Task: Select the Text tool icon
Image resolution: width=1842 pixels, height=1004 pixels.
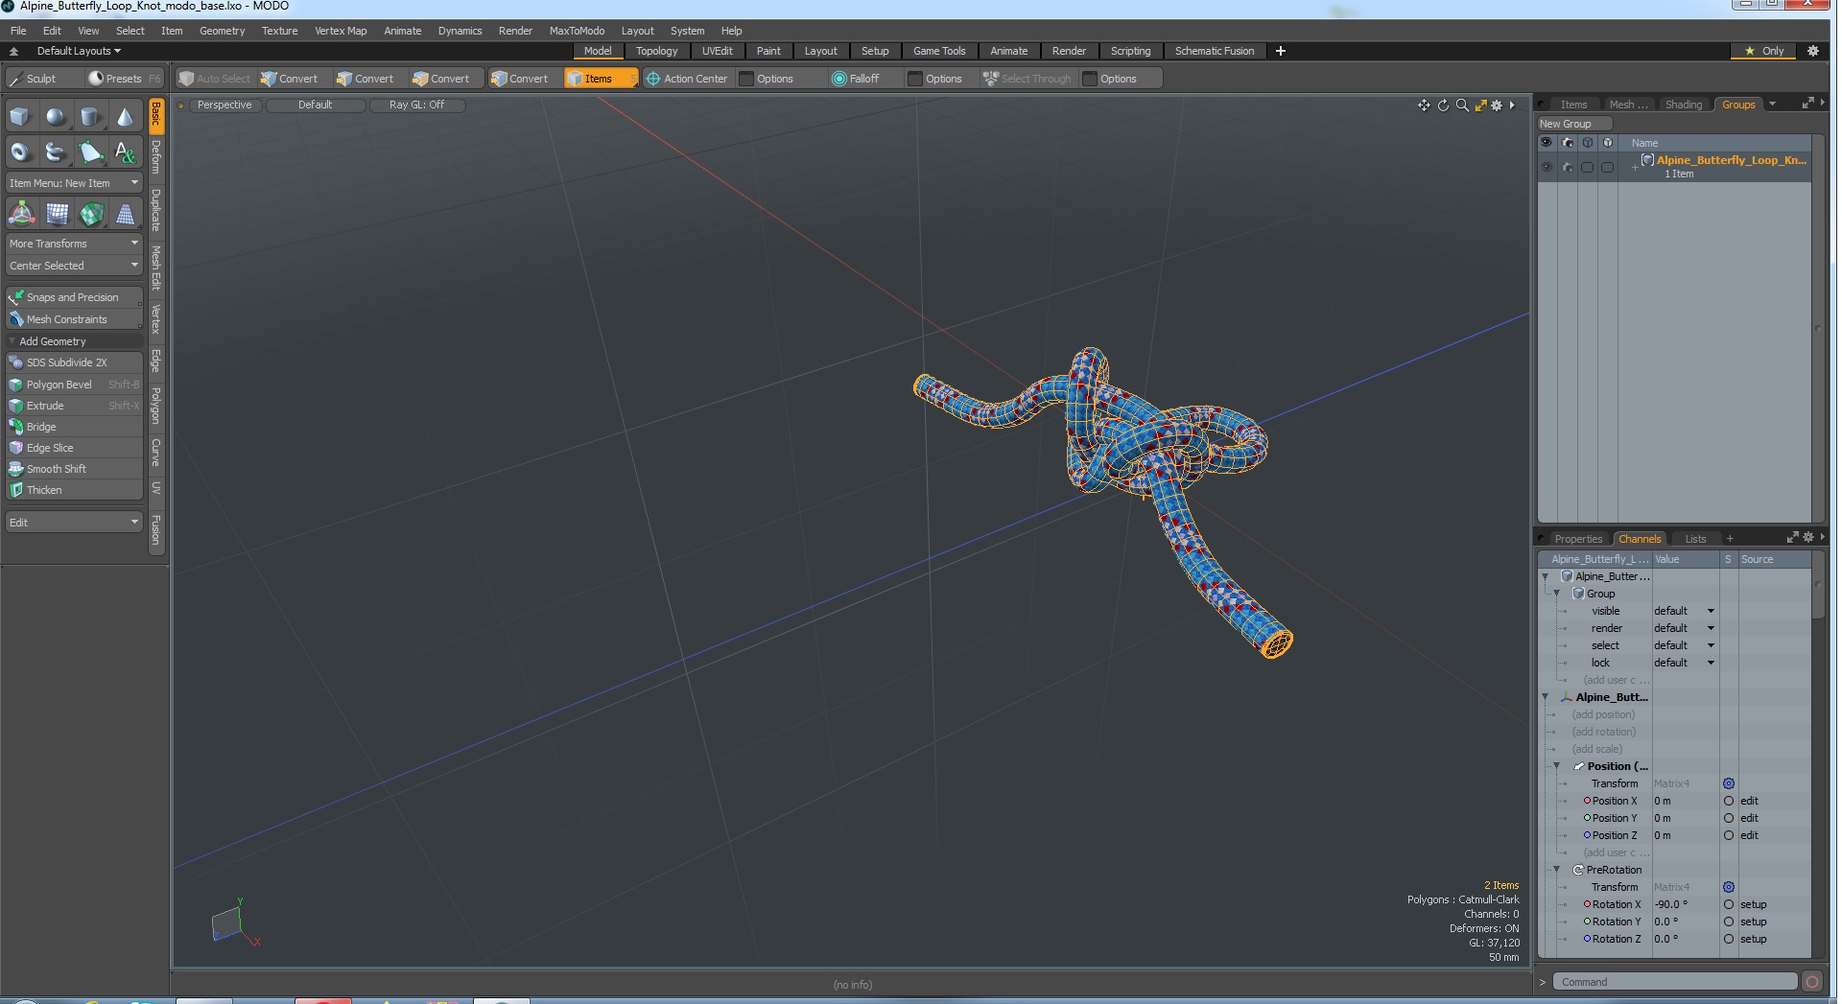Action: (125, 152)
